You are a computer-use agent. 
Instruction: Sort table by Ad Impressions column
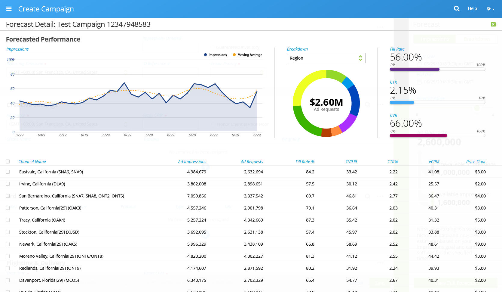(192, 162)
